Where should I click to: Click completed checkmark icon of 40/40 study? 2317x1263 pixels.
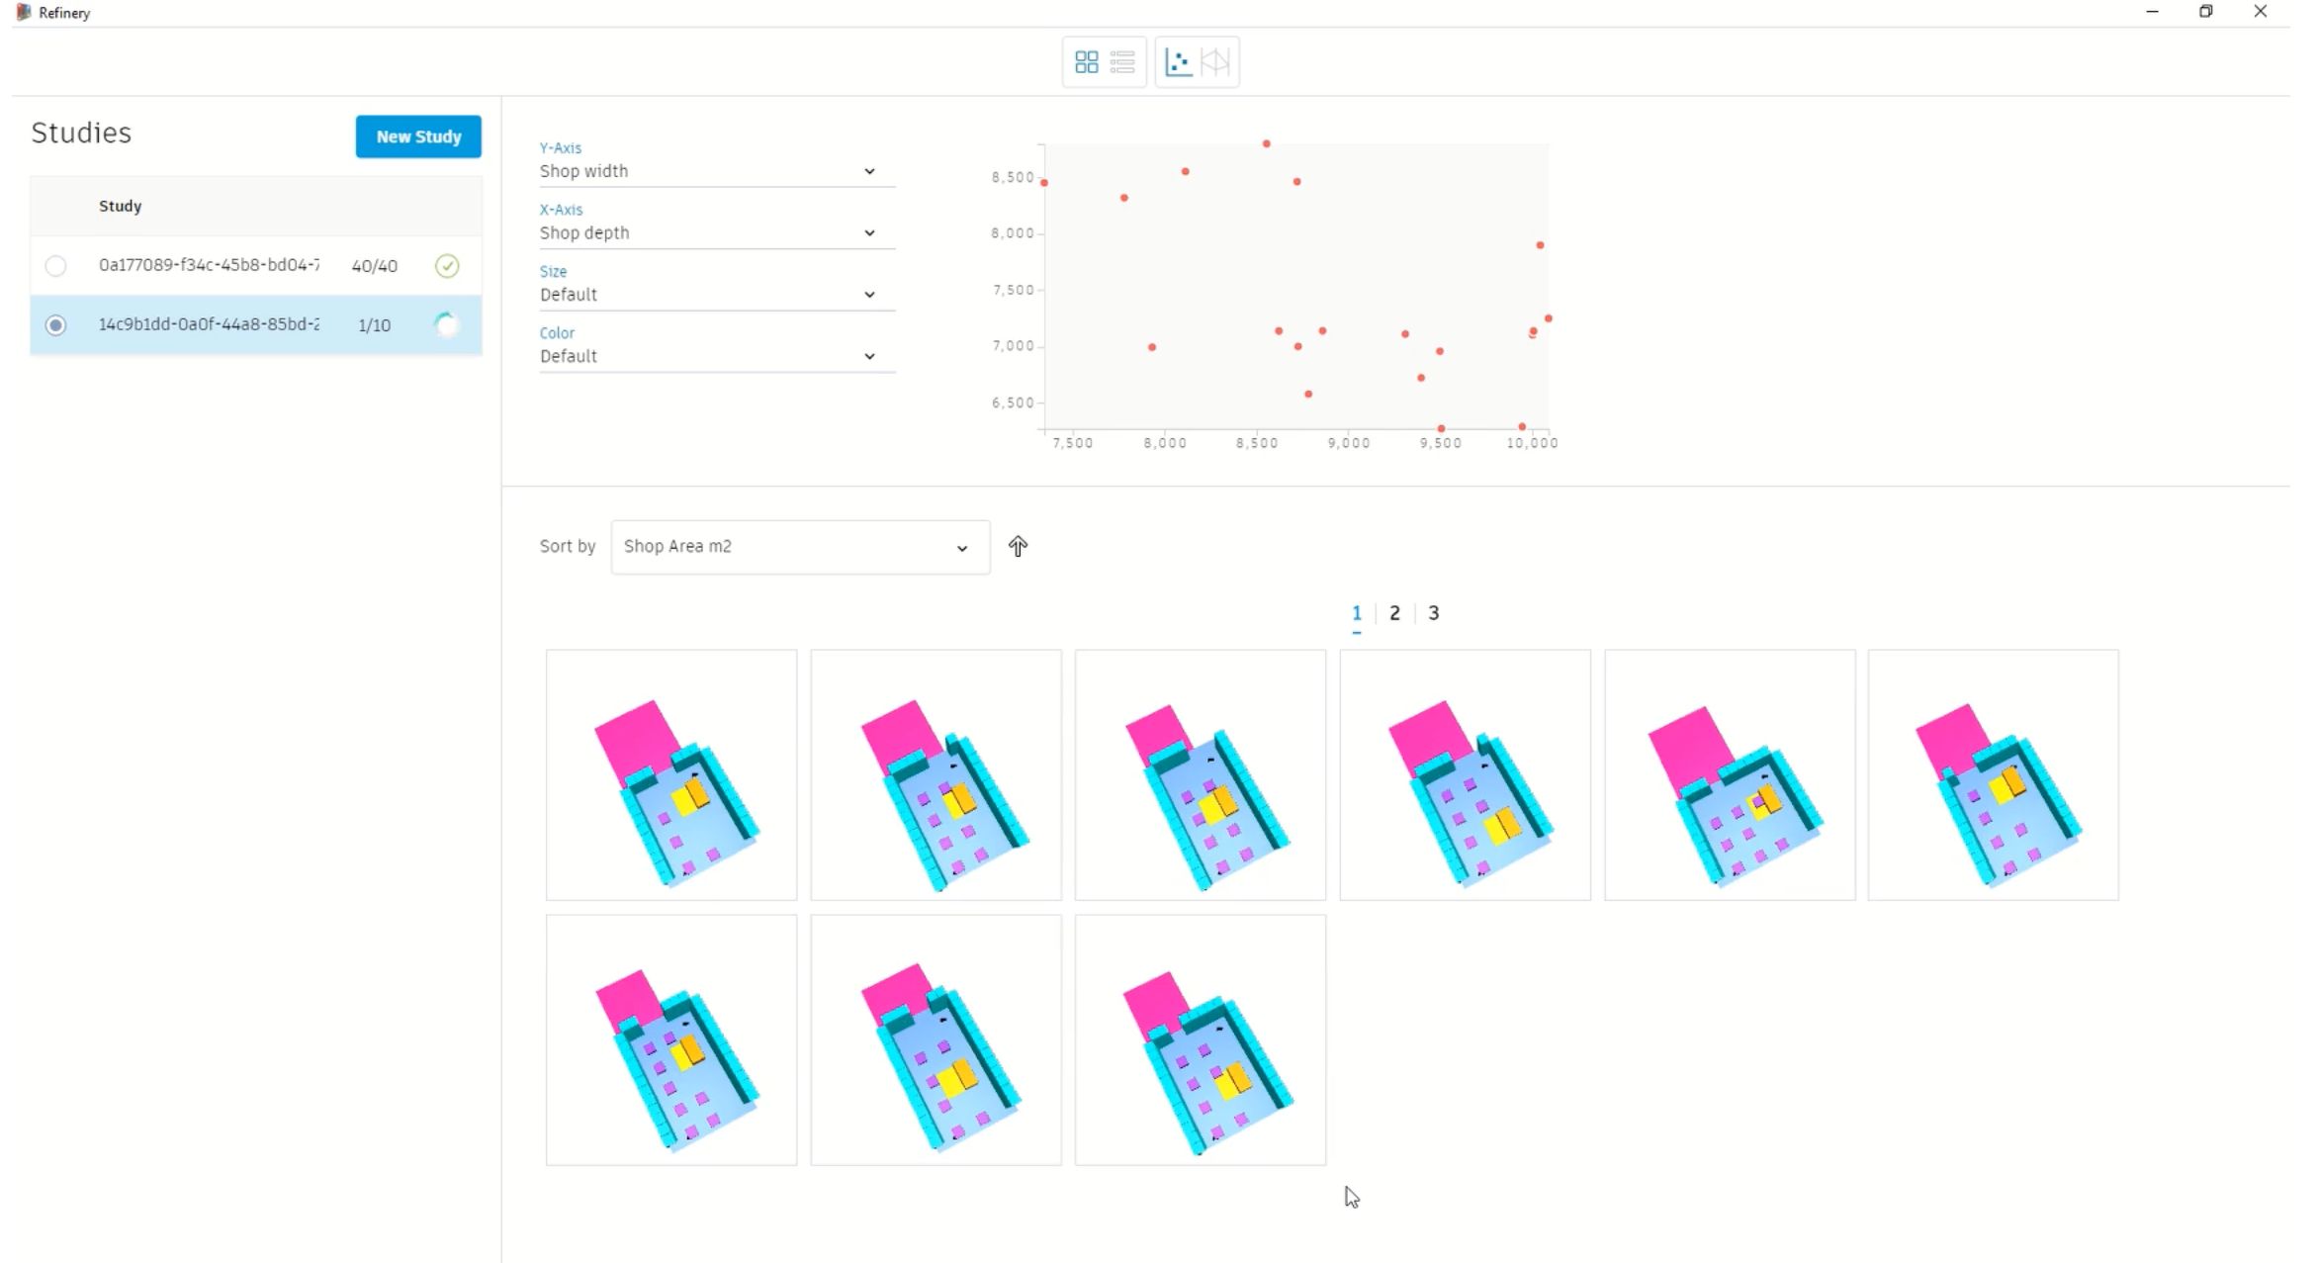447,265
